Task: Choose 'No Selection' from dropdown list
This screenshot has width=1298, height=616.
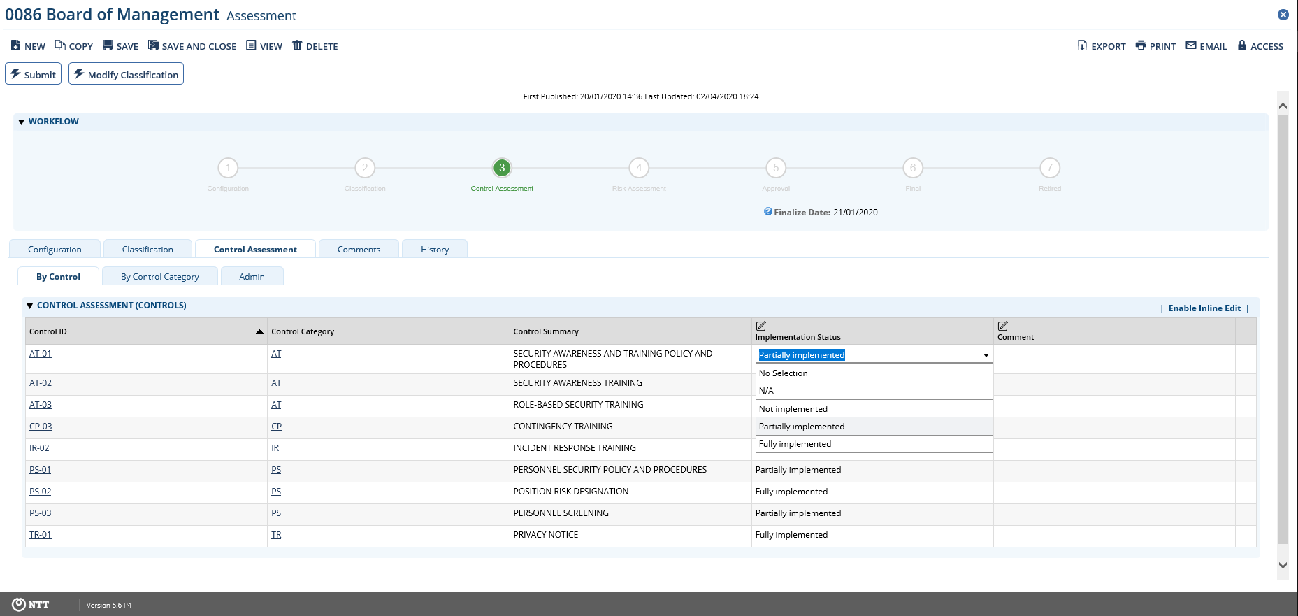Action: tap(874, 373)
